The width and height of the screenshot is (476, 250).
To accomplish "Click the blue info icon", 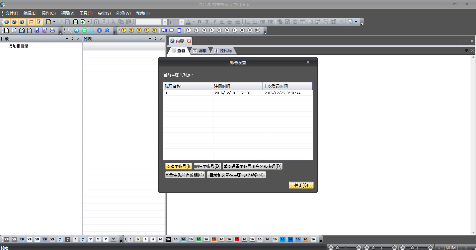I will coord(99,31).
